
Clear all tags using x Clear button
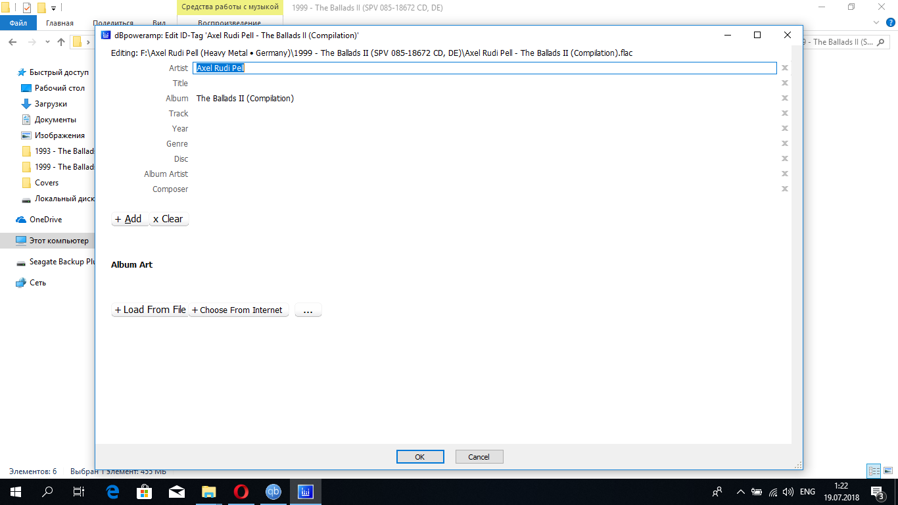coord(169,219)
